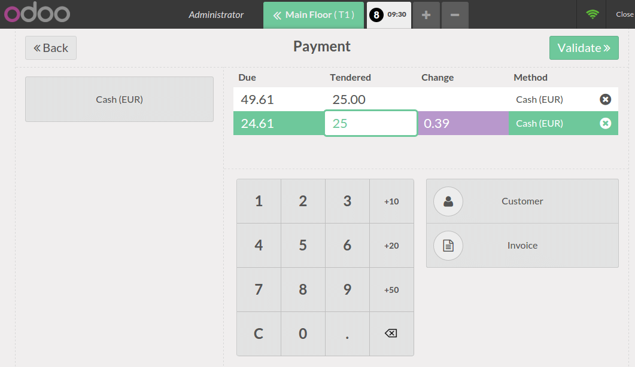Add 50 with the +50 key

pos(391,290)
